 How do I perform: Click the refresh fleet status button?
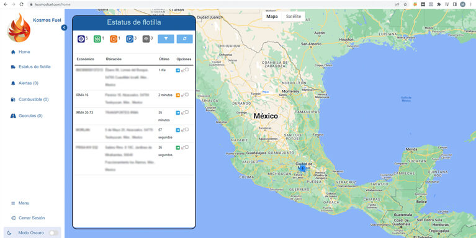[x=184, y=39]
